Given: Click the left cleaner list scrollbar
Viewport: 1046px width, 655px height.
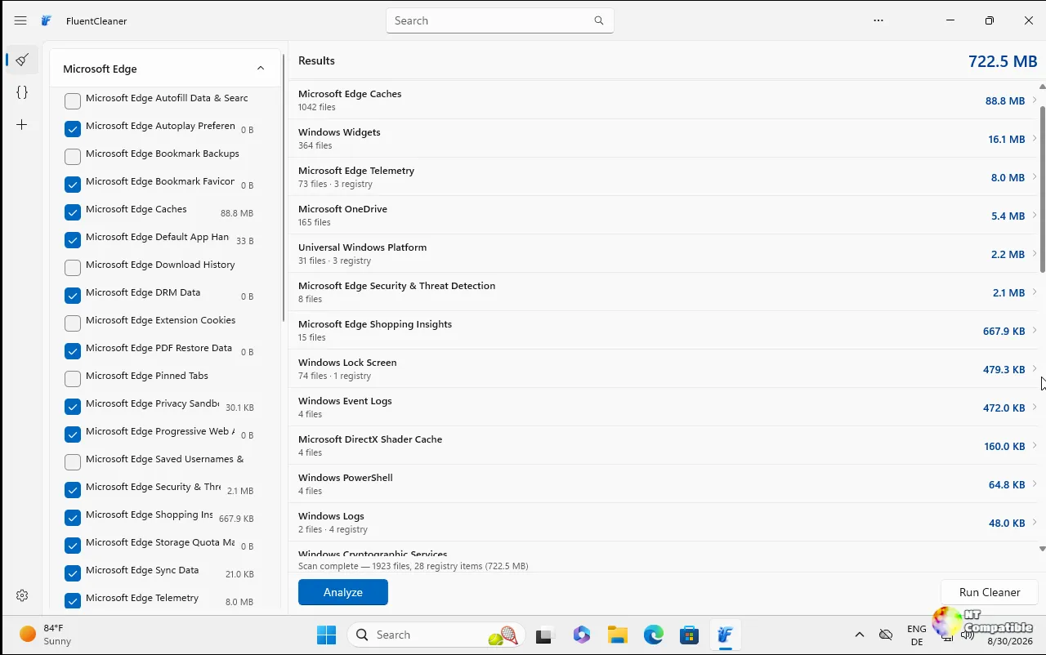Looking at the screenshot, I should [x=283, y=188].
